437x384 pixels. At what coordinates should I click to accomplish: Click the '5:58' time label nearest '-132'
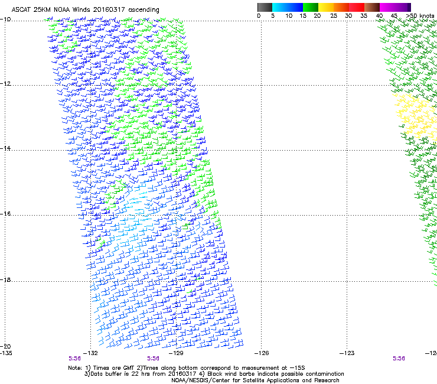click(74, 359)
